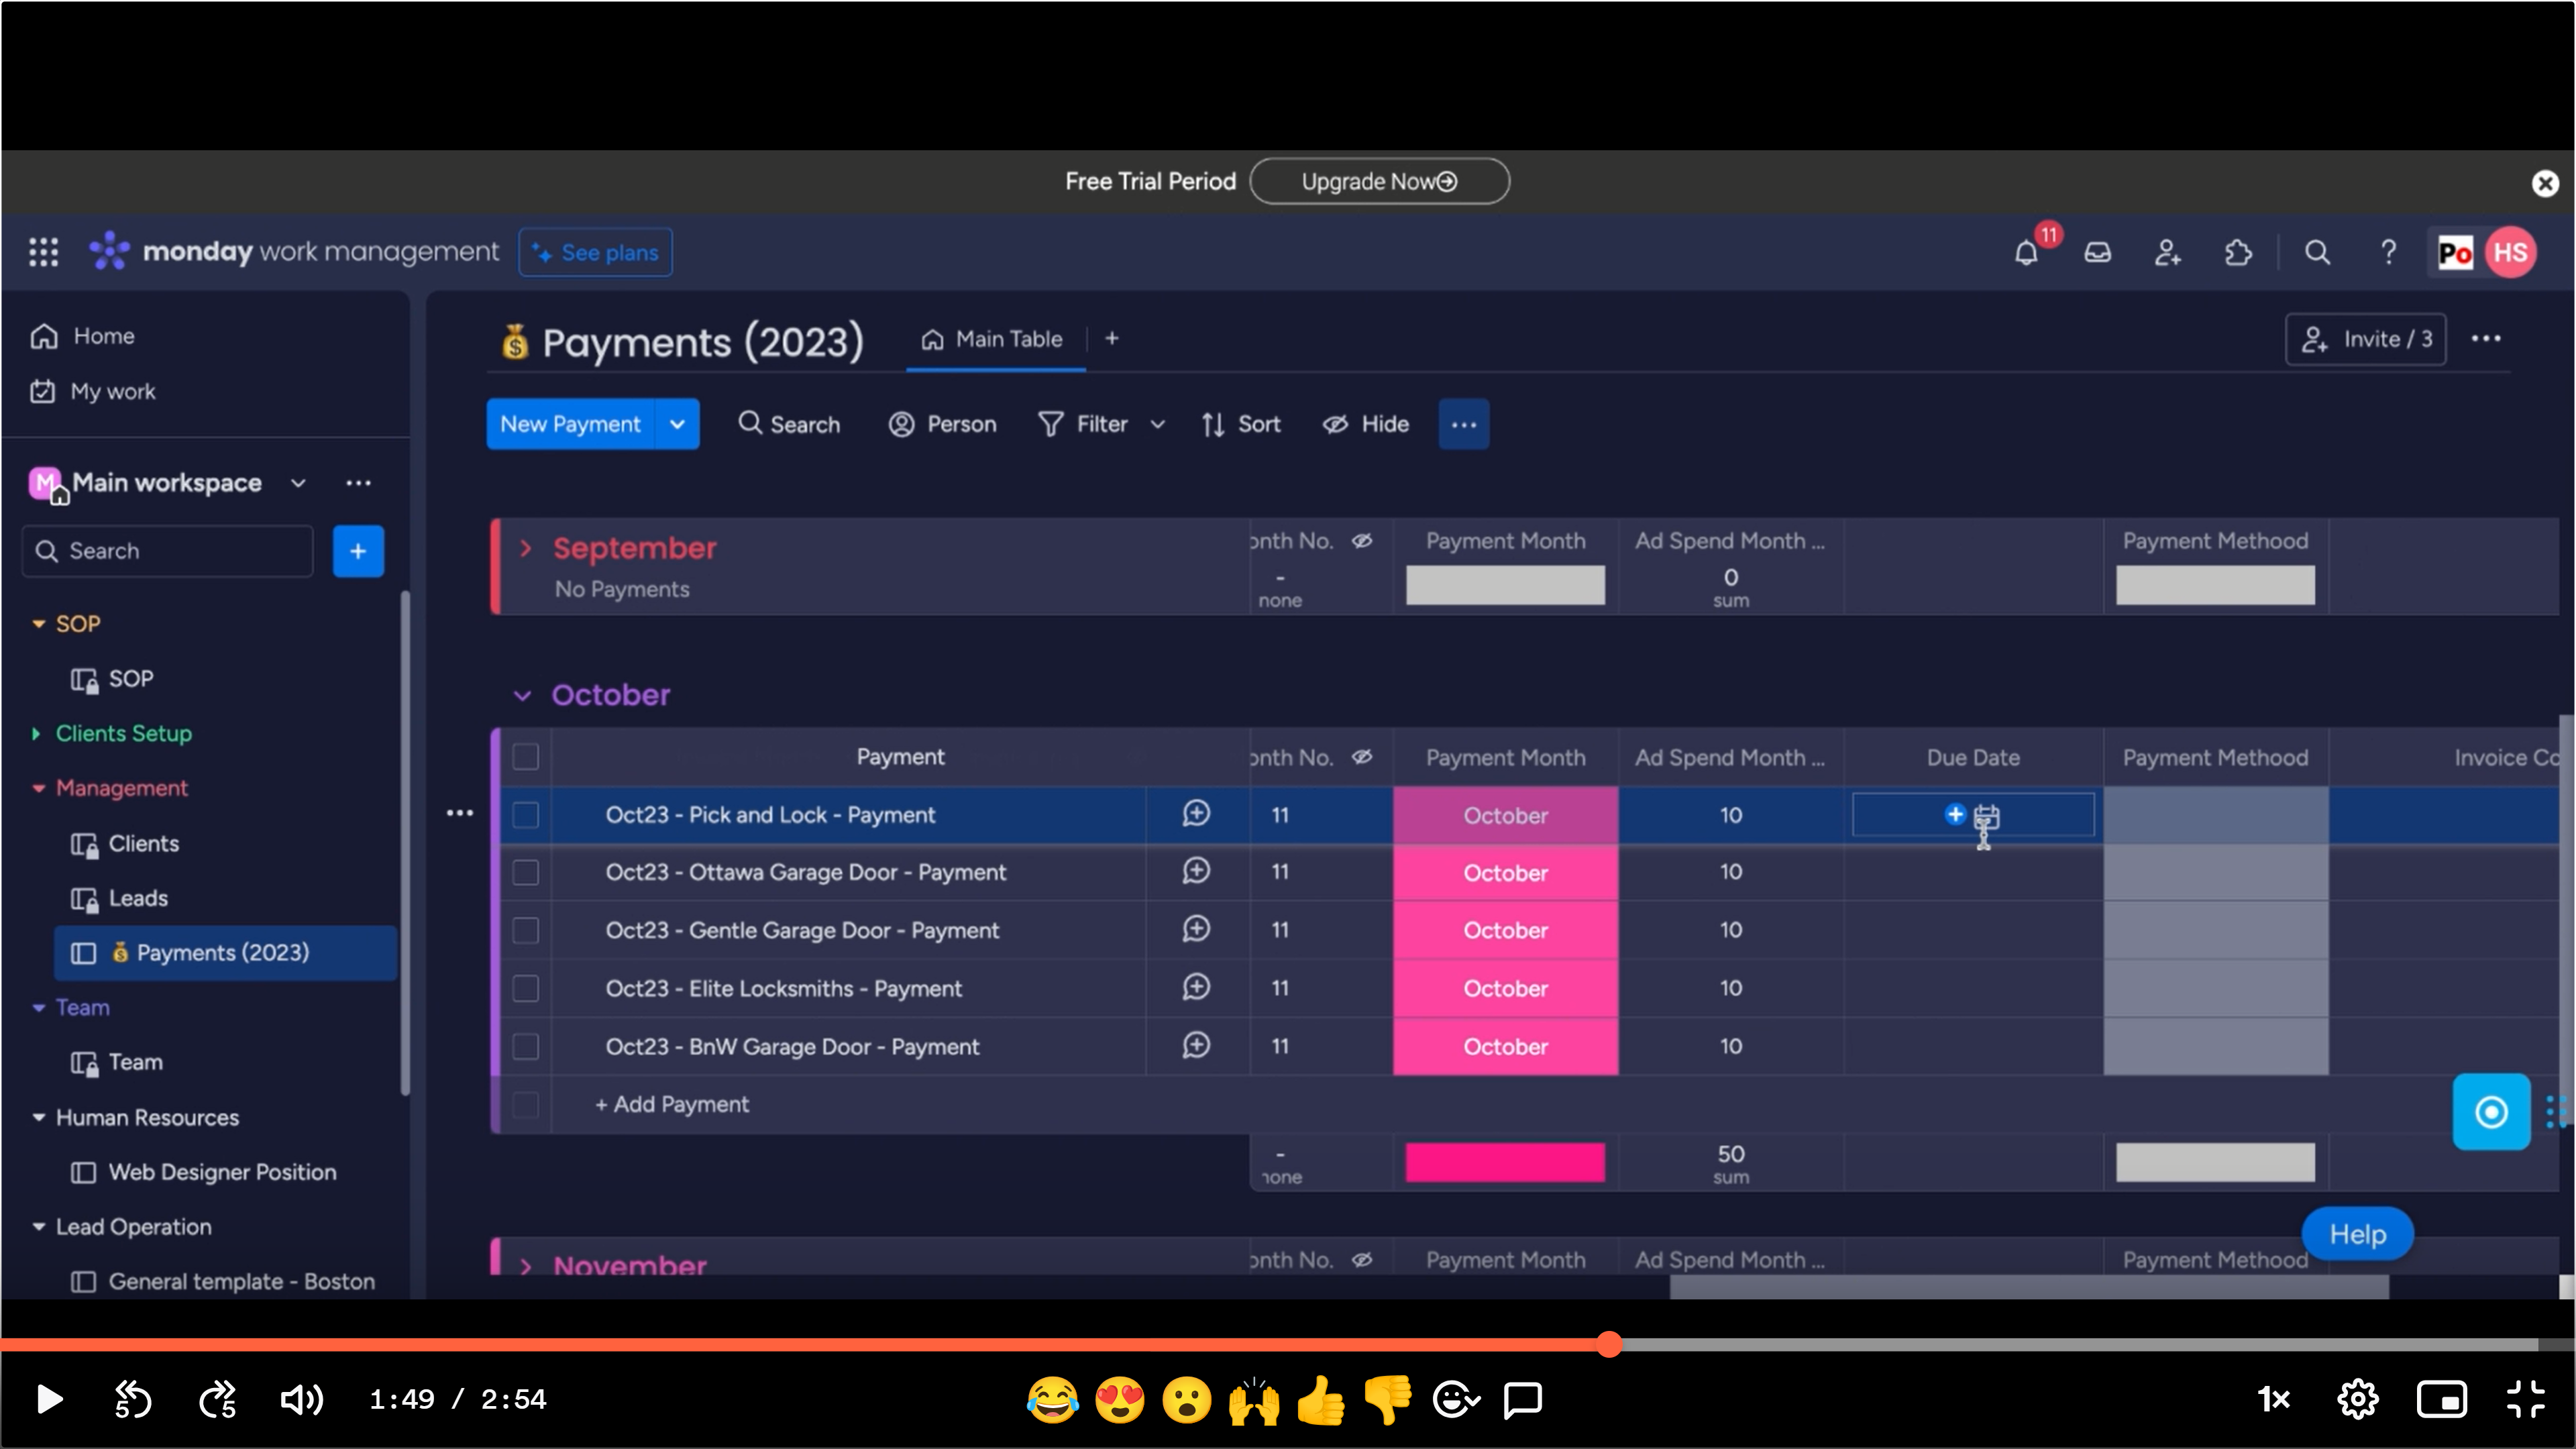This screenshot has height=1449, width=2576.
Task: Open updates for Ottawa Garage Door payment
Action: coord(1196,871)
